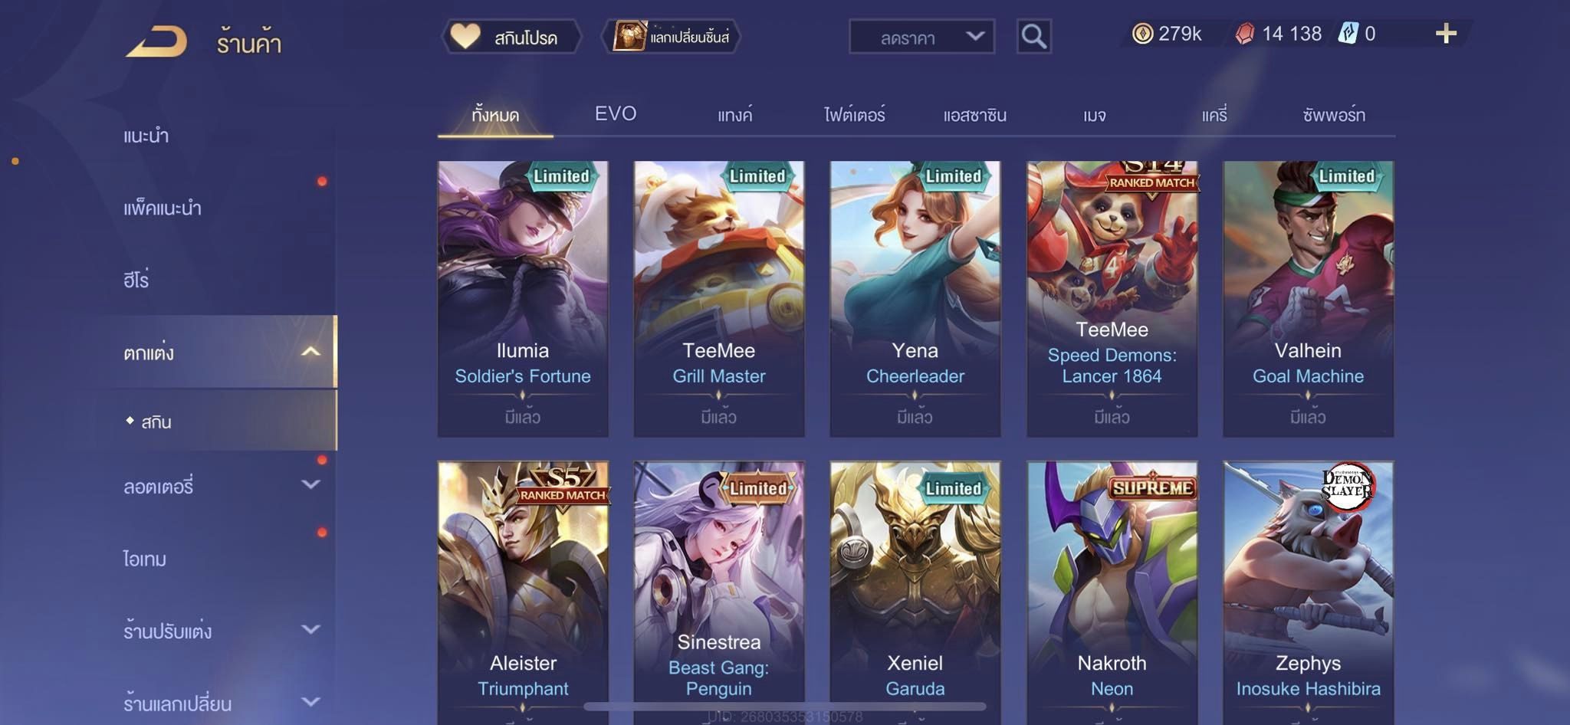Image resolution: width=1570 pixels, height=725 pixels.
Task: Select the ซัพพอร์ท tab
Action: coord(1334,115)
